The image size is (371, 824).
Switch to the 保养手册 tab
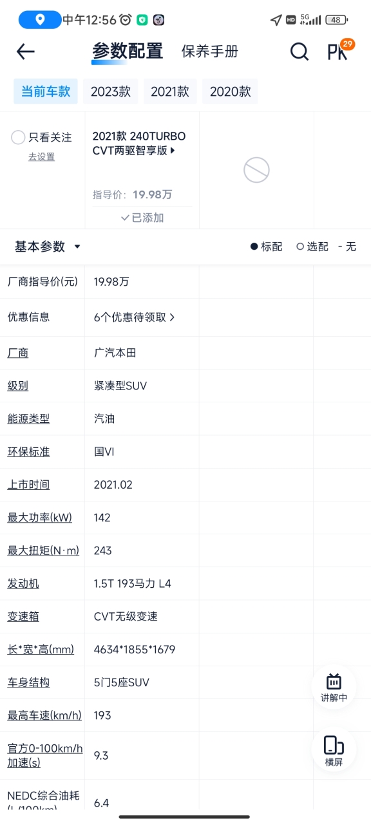click(x=210, y=51)
